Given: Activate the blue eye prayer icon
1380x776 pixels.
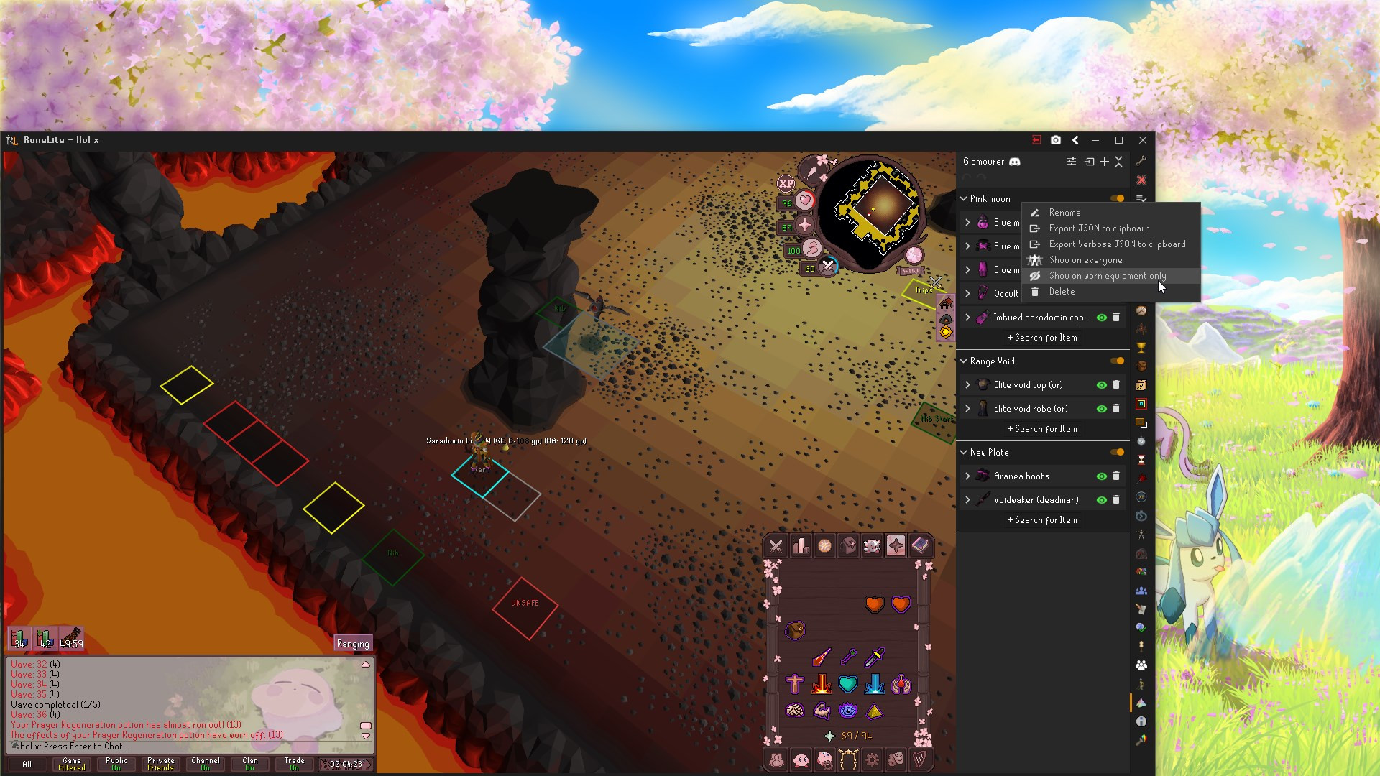Looking at the screenshot, I should coord(848,711).
